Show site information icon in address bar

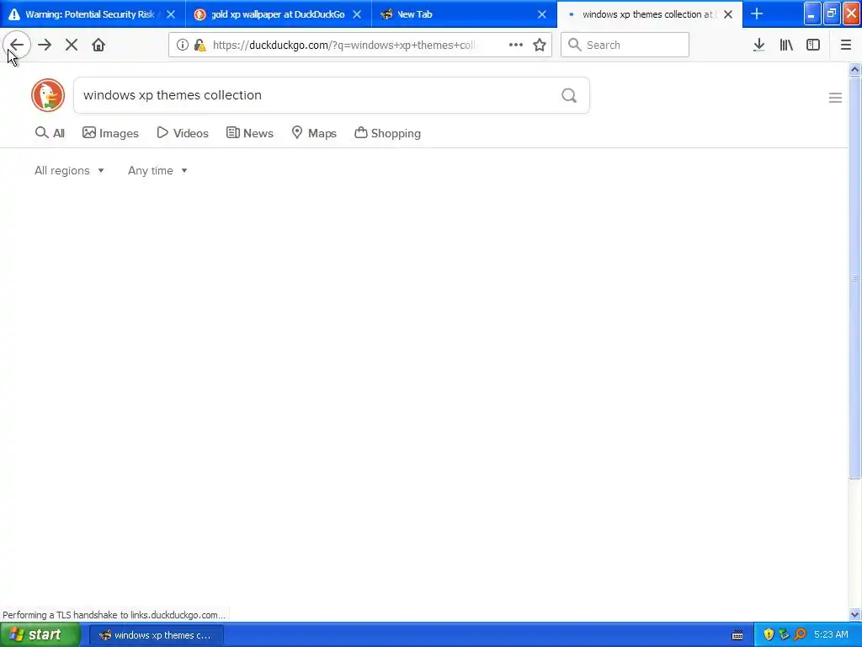click(183, 45)
